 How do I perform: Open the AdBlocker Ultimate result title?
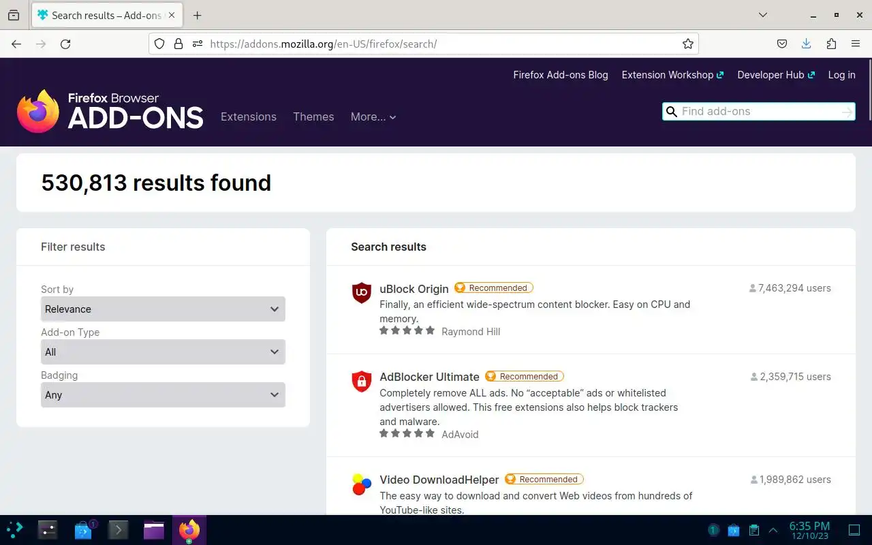click(429, 377)
